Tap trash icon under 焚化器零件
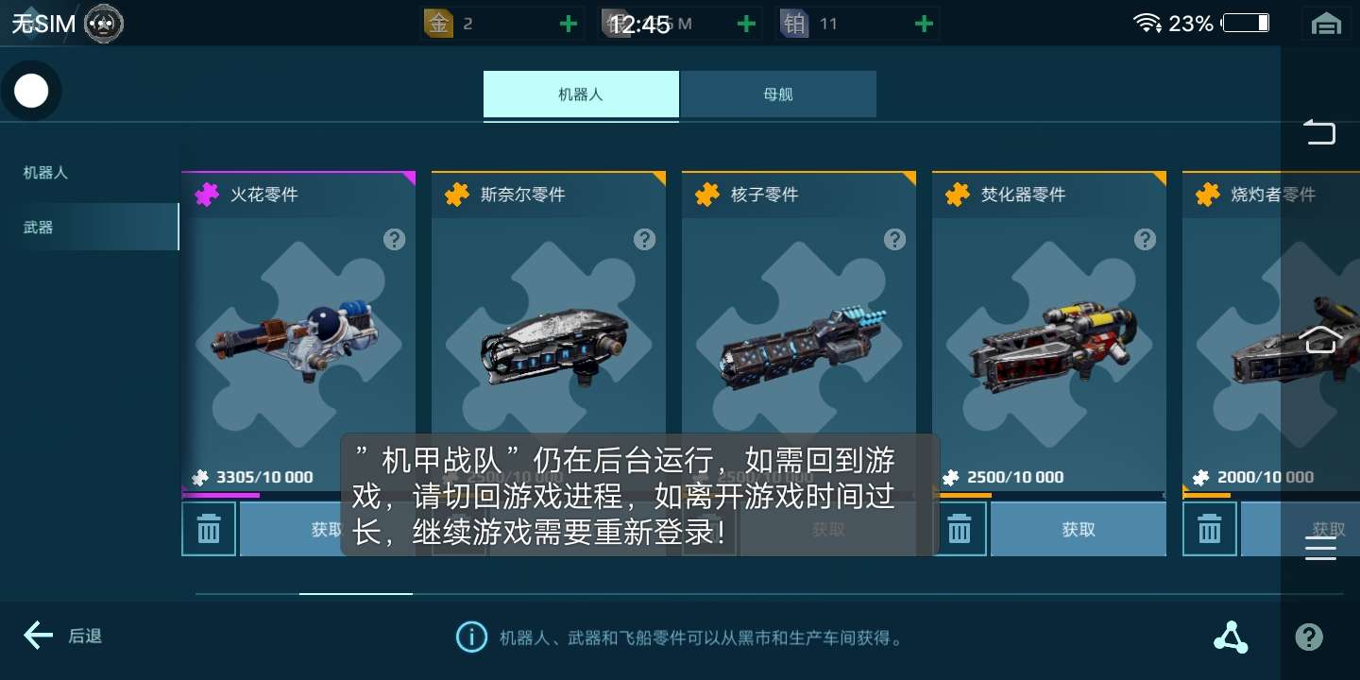Viewport: 1360px width, 680px height. tap(960, 529)
